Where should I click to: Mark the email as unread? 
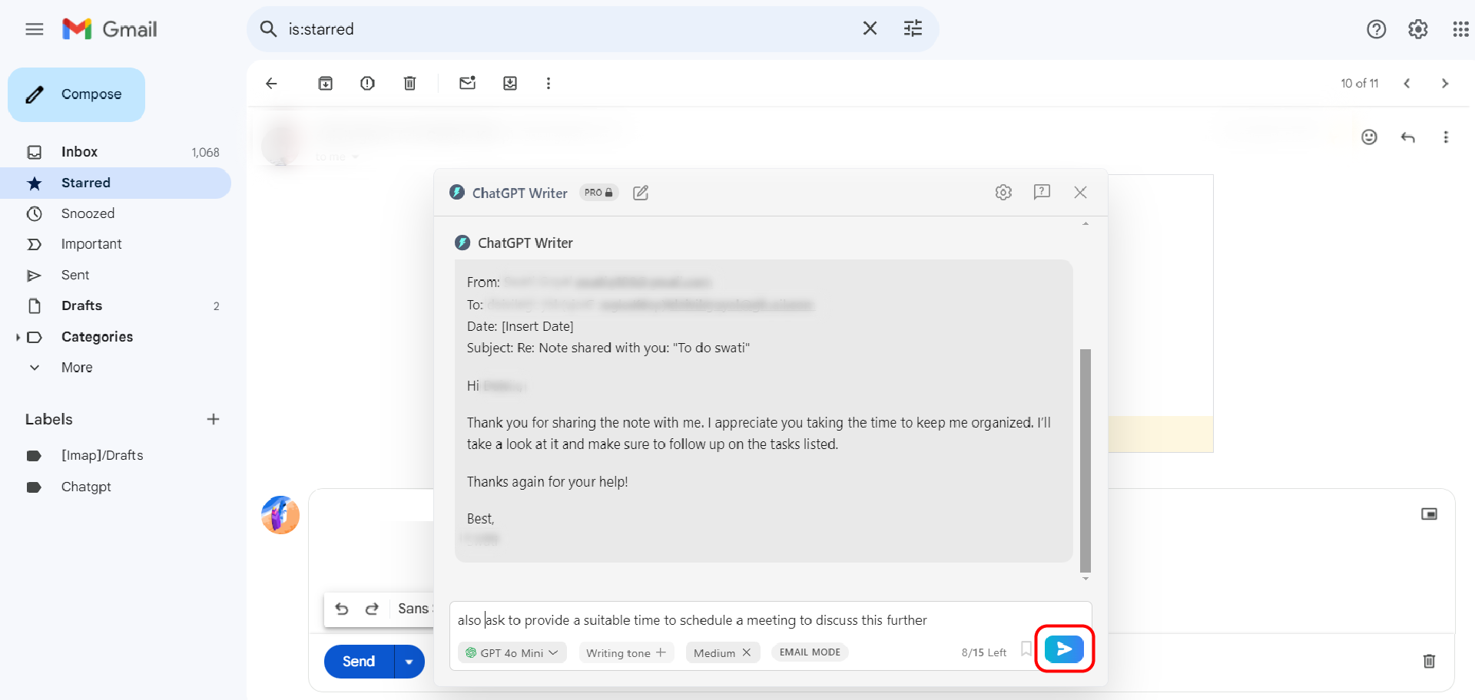pos(467,83)
